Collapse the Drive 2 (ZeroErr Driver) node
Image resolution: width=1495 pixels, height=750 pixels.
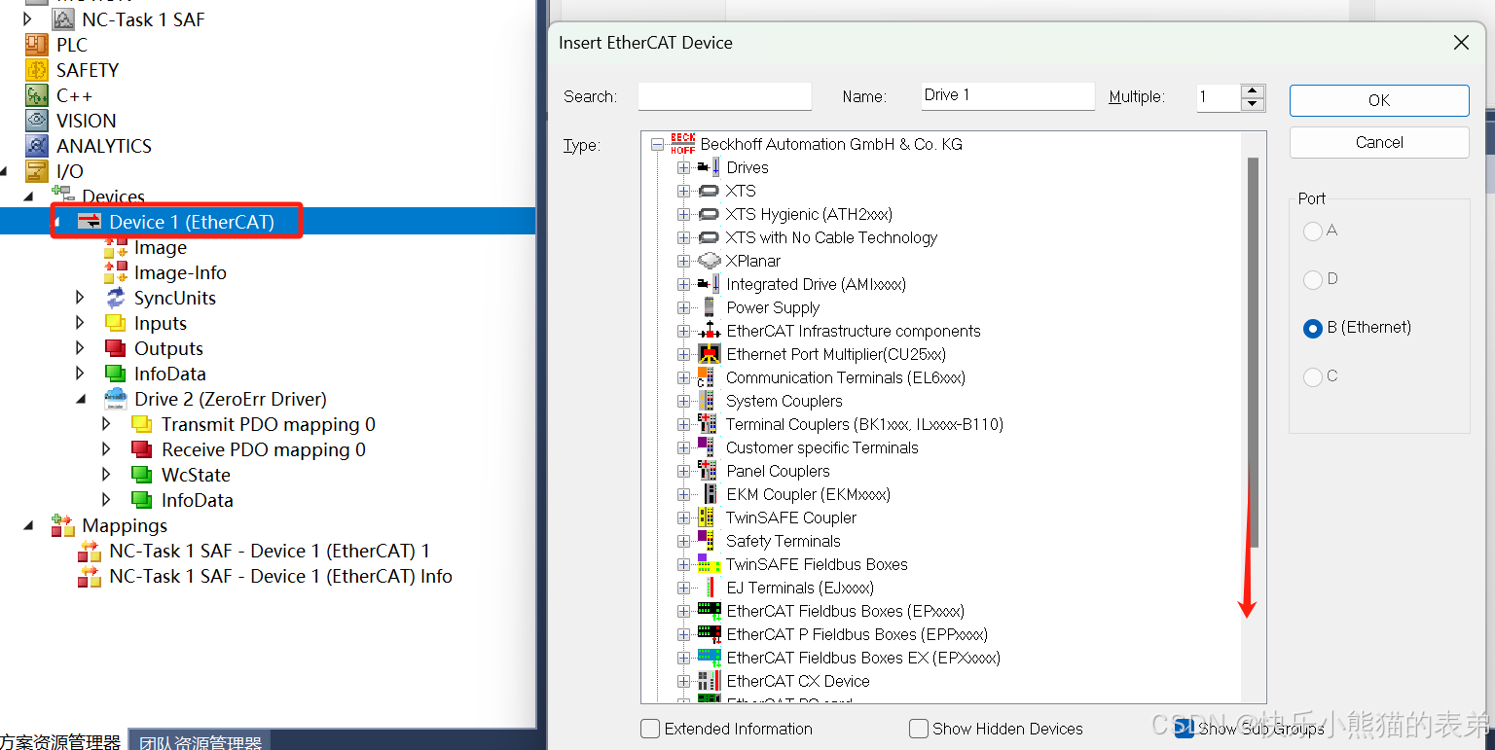81,399
